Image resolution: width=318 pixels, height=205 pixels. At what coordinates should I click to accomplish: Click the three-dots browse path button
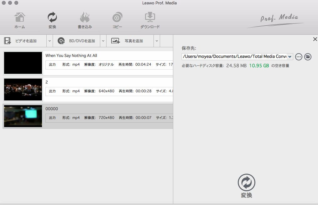pyautogui.click(x=299, y=57)
